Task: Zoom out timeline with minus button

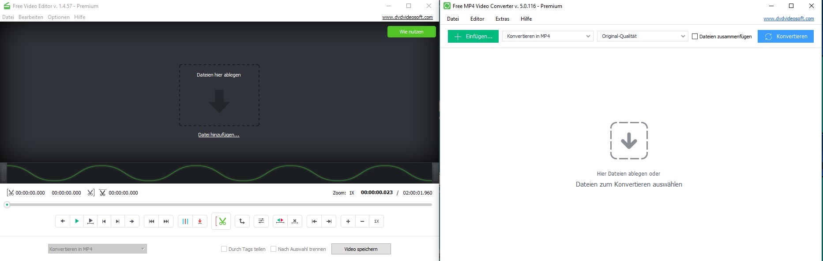Action: coord(362,221)
